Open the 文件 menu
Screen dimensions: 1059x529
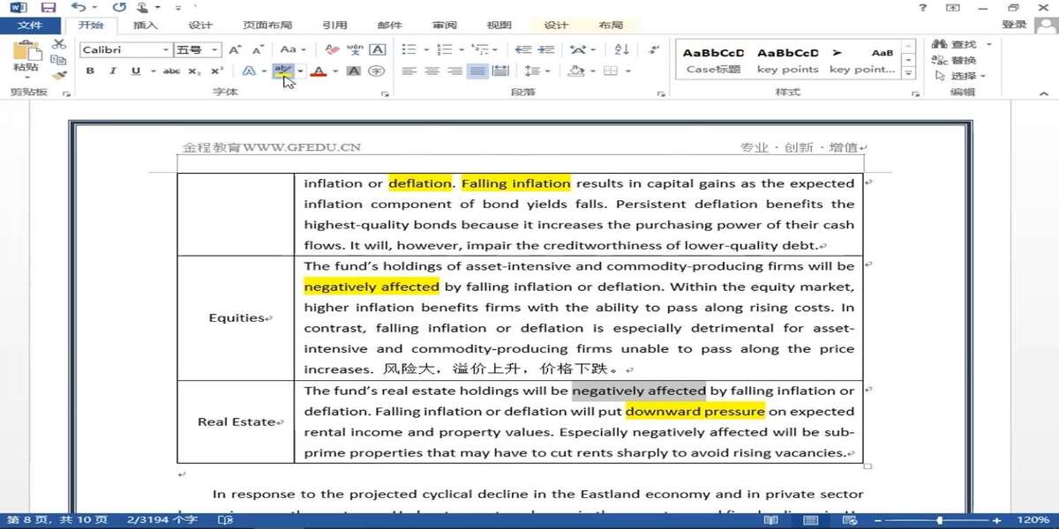pyautogui.click(x=29, y=26)
